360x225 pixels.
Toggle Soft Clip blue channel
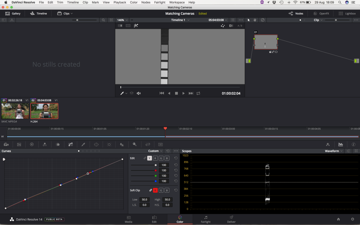[x=167, y=190]
